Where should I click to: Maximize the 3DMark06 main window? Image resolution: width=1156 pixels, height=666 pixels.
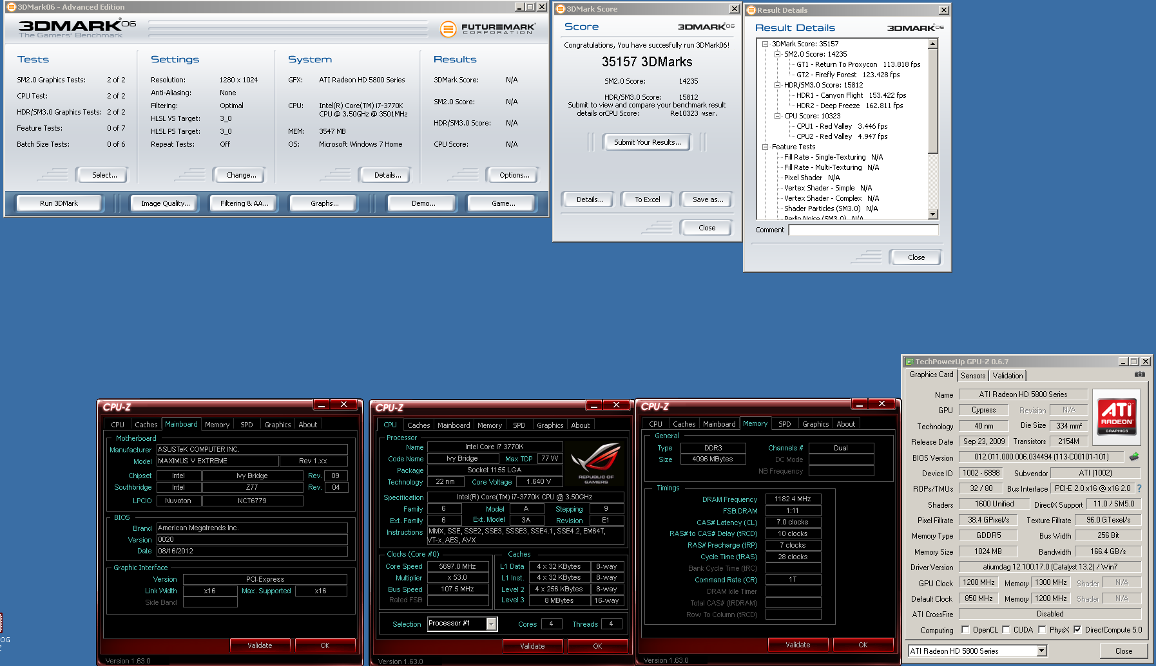(530, 7)
